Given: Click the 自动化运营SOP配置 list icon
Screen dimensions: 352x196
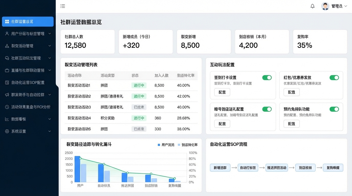Looking at the screenshot, I should click(7, 82).
